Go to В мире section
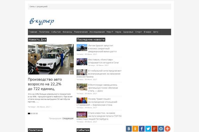199x132 pixels. click(148, 32)
